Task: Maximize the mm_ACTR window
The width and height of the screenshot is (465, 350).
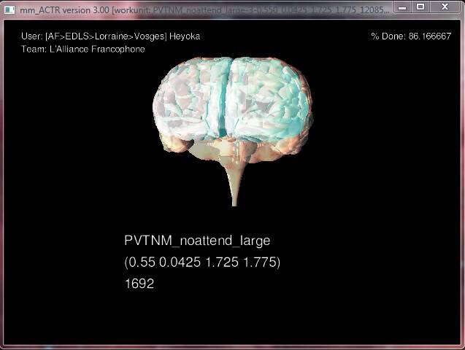Action: pyautogui.click(x=421, y=7)
